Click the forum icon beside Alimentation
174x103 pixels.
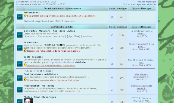click(20, 48)
